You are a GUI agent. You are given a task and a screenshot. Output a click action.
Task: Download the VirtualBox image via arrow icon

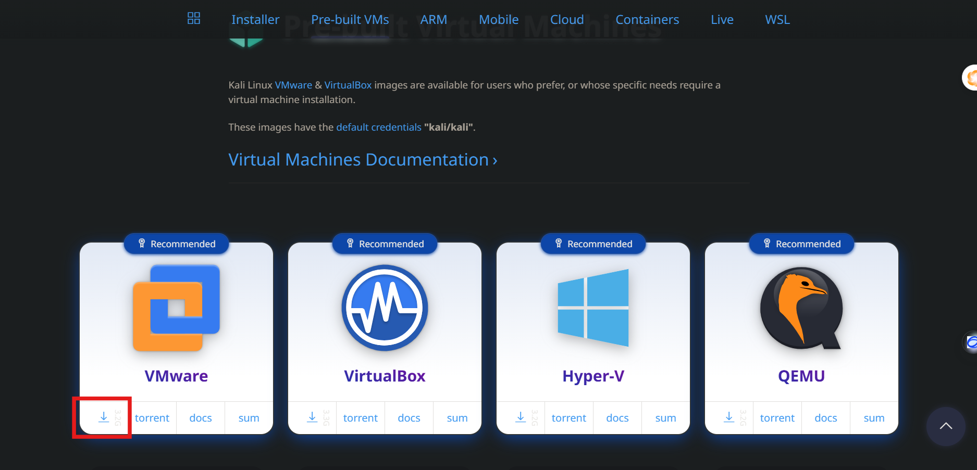point(312,417)
